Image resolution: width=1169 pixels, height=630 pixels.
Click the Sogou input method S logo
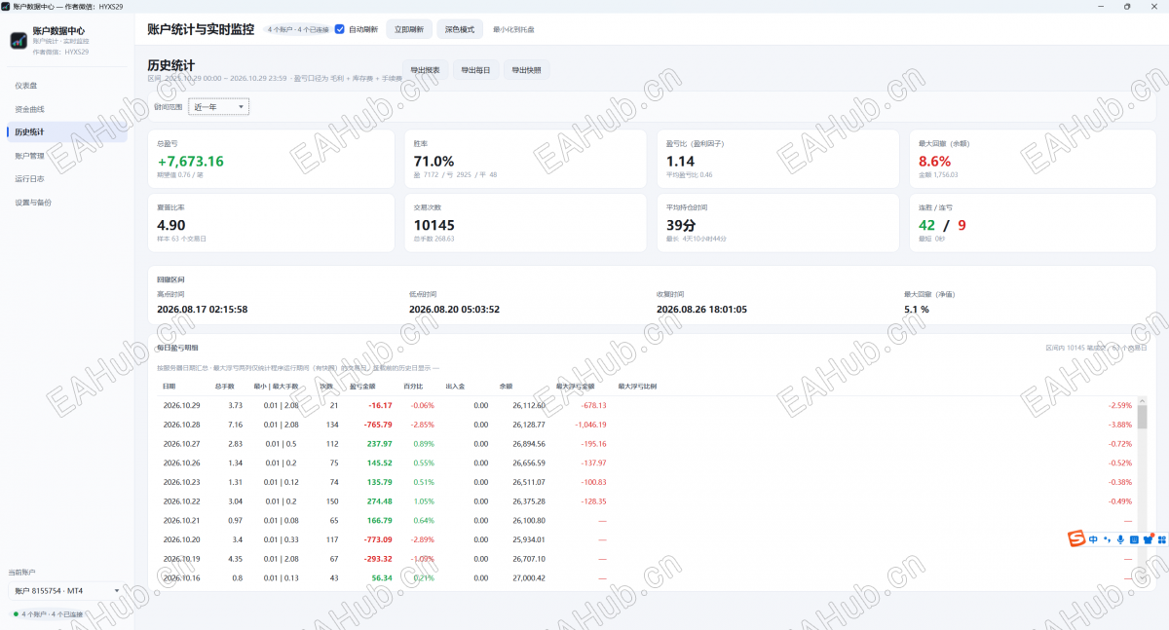point(1076,539)
